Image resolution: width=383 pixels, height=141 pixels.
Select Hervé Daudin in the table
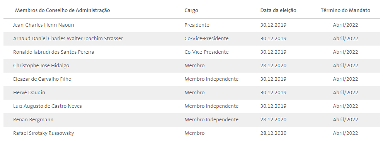tap(29, 92)
